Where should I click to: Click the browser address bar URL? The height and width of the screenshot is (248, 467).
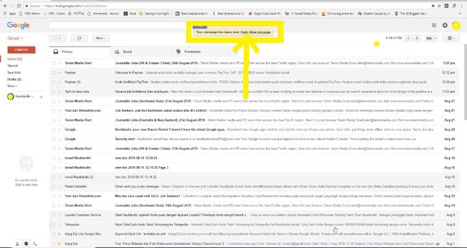pos(75,6)
